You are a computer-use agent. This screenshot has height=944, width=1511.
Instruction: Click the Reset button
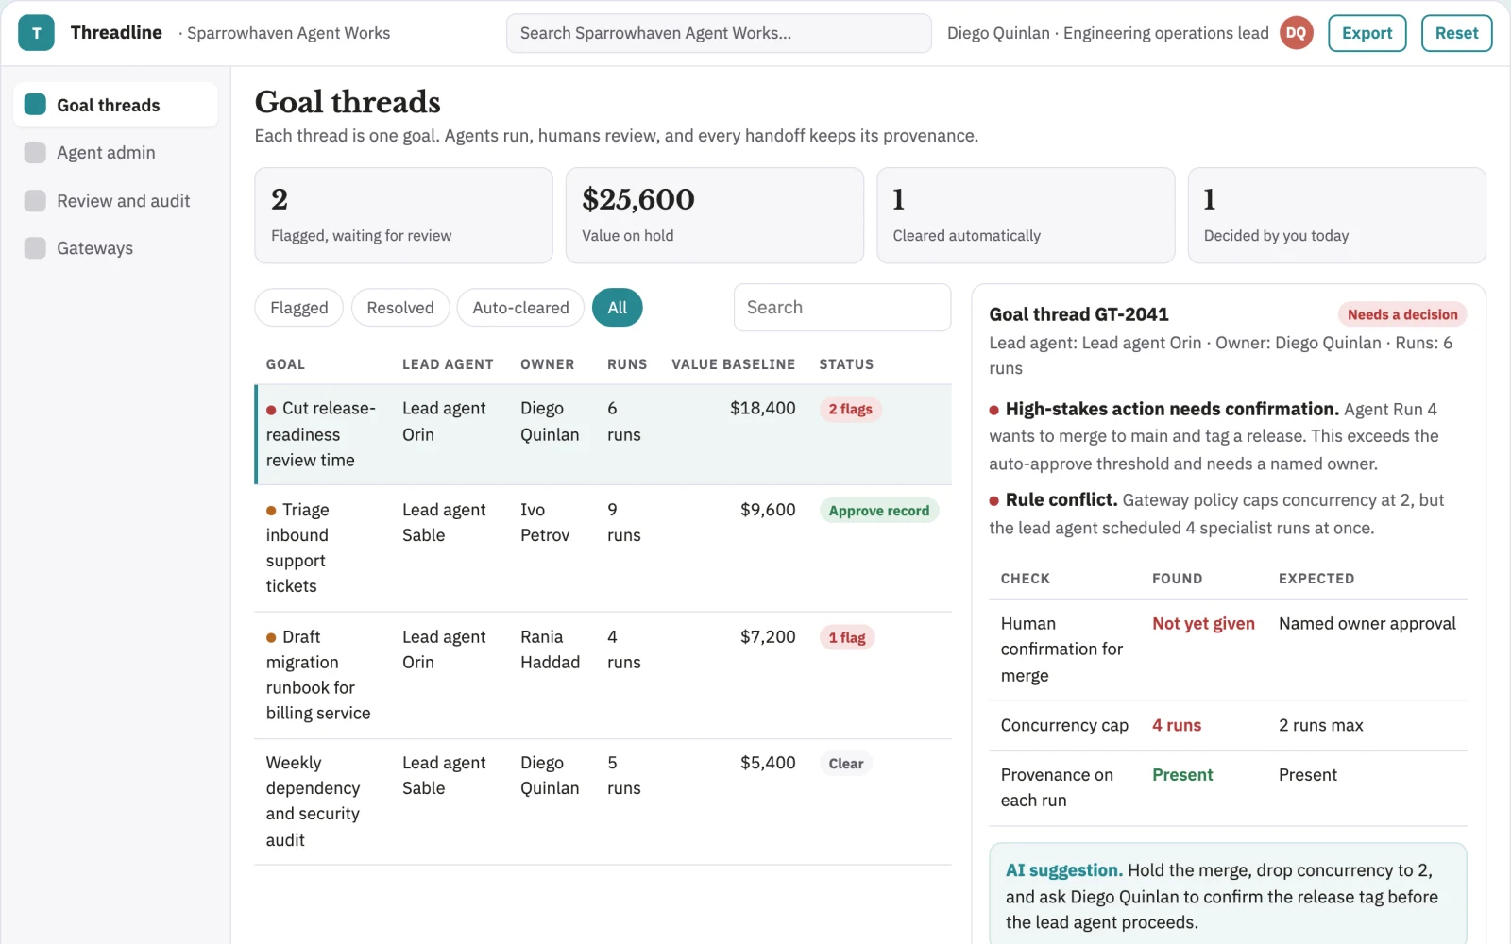click(x=1456, y=33)
